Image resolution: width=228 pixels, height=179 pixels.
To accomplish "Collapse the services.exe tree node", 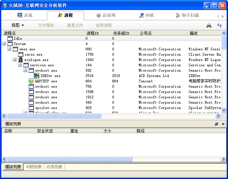I will tap(20, 65).
